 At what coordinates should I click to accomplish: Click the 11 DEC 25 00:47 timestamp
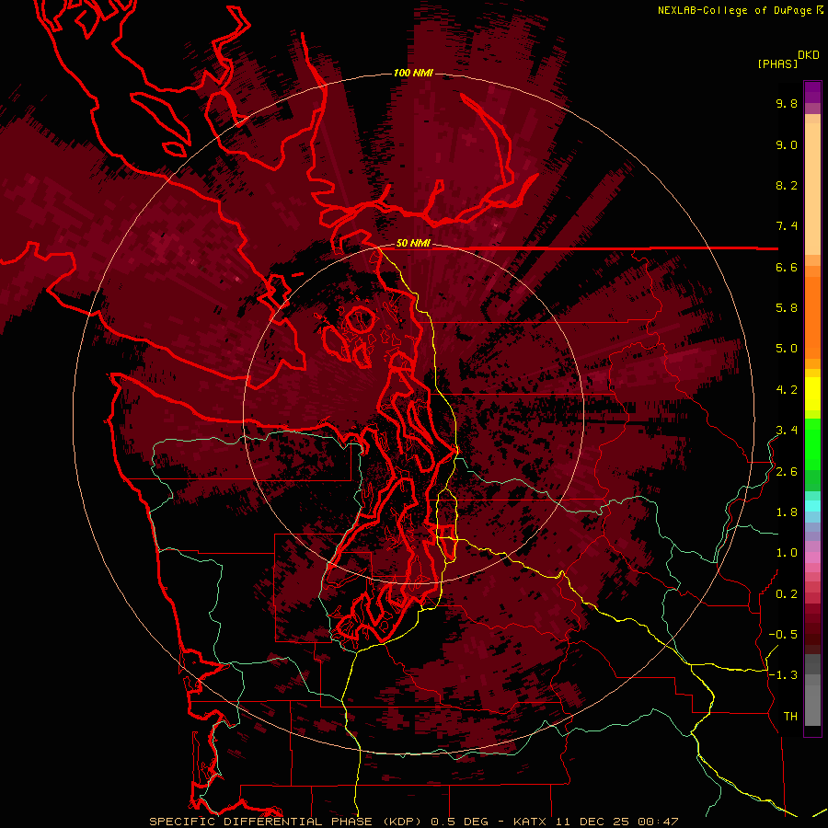616,822
